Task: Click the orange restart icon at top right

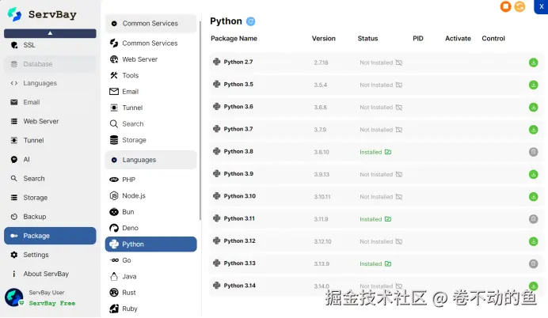Action: pos(519,6)
